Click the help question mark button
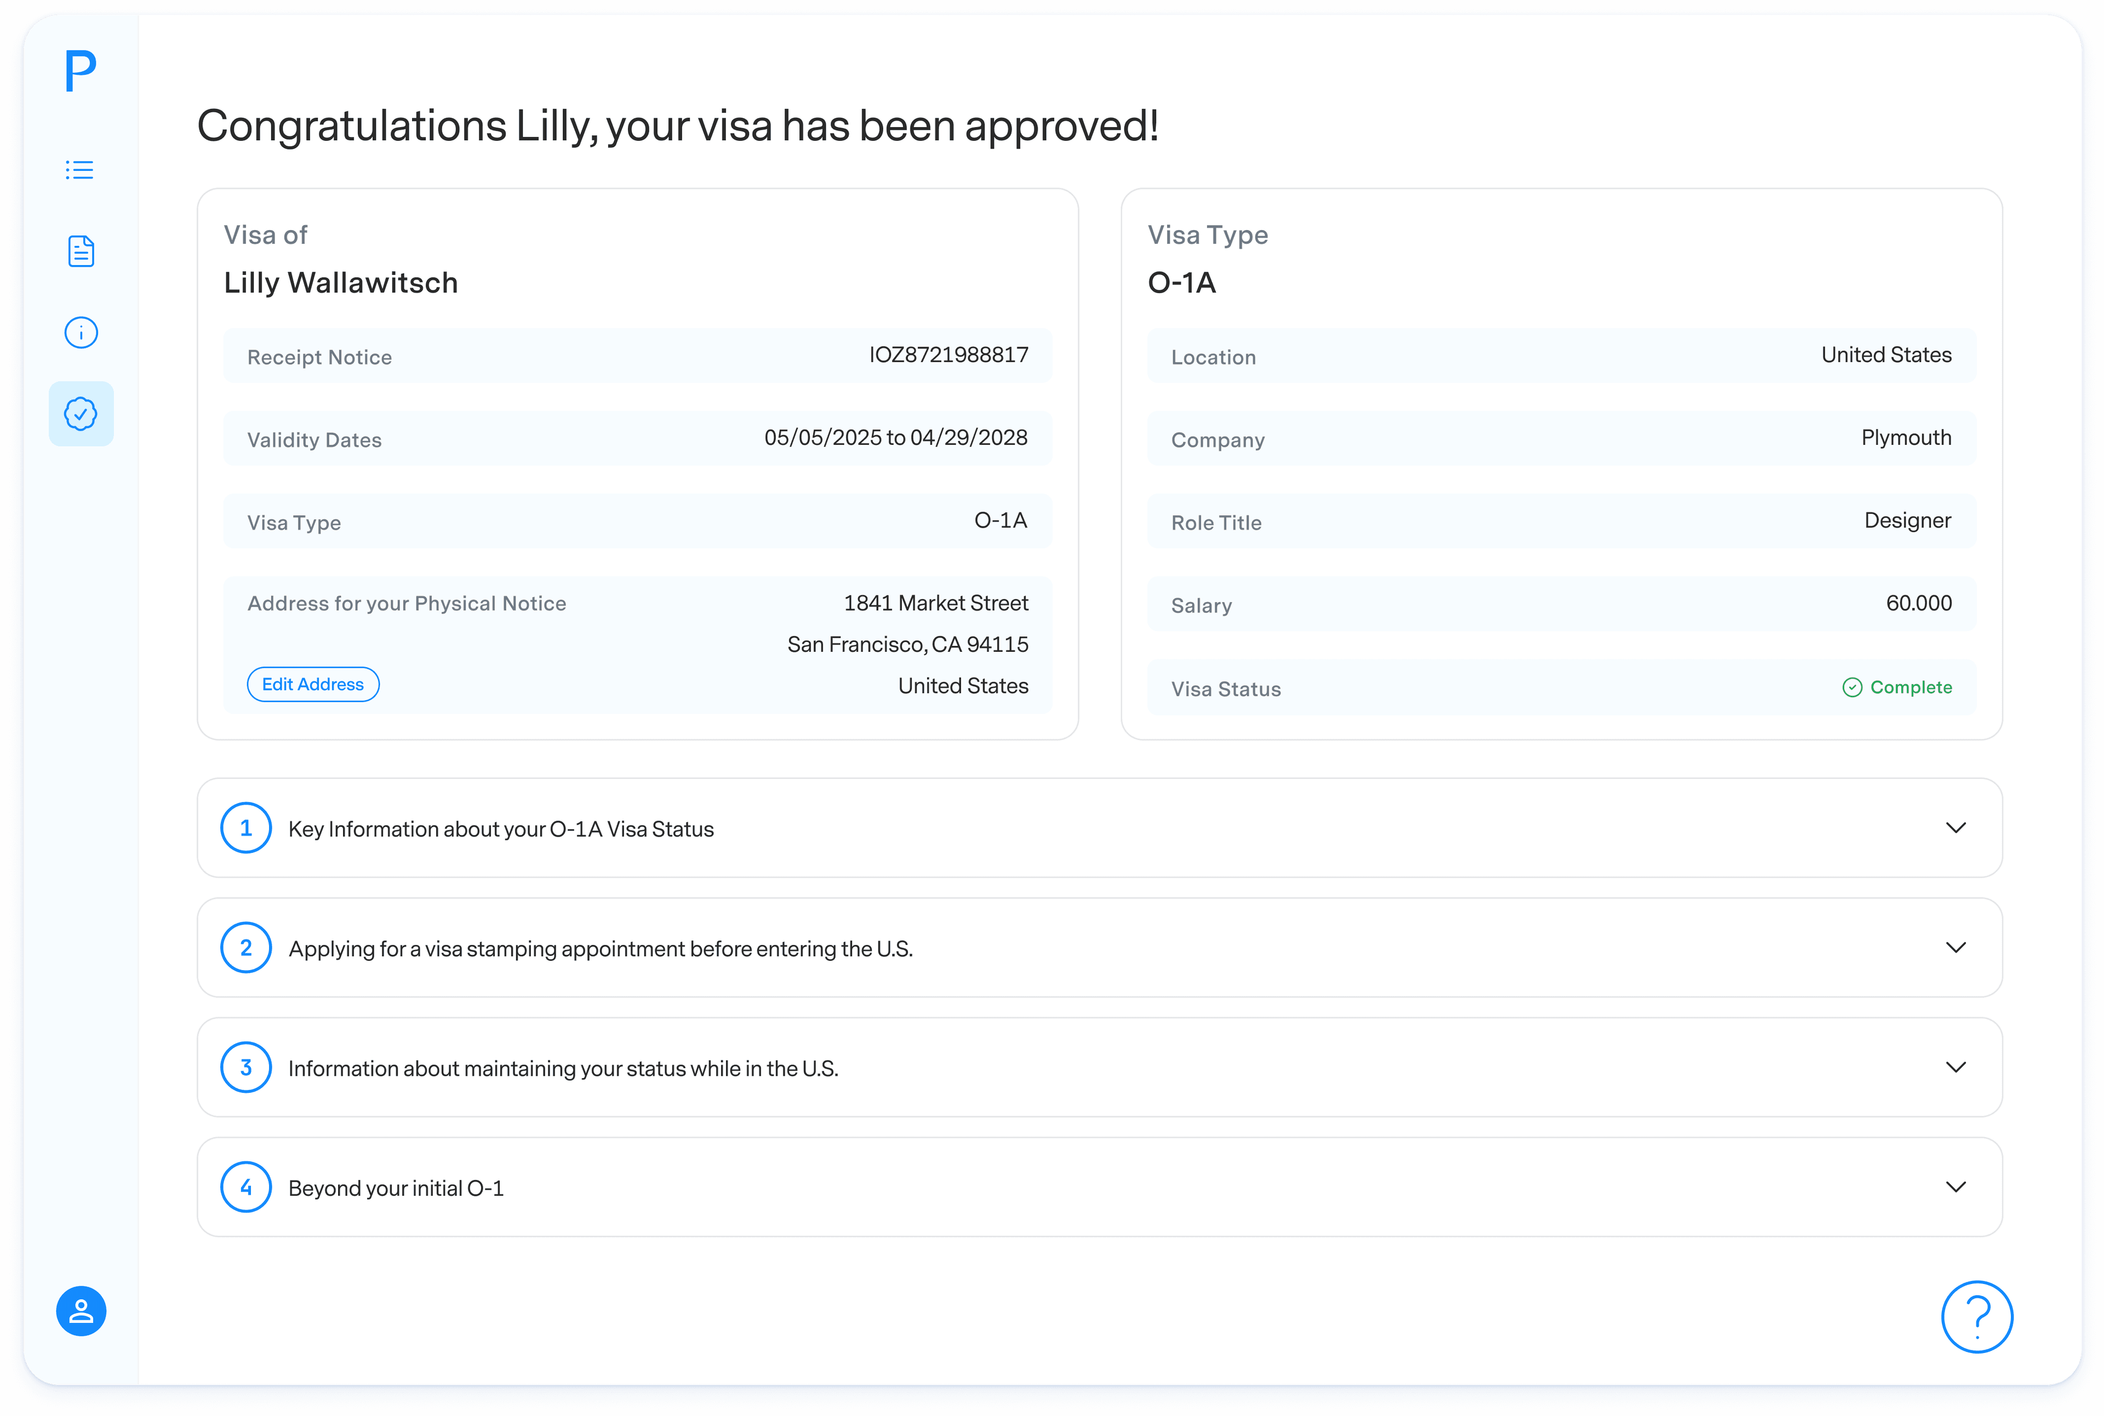2104x1416 pixels. tap(1977, 1316)
